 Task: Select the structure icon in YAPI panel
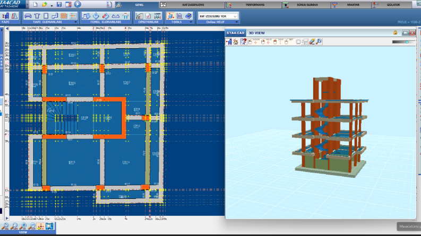point(5,16)
